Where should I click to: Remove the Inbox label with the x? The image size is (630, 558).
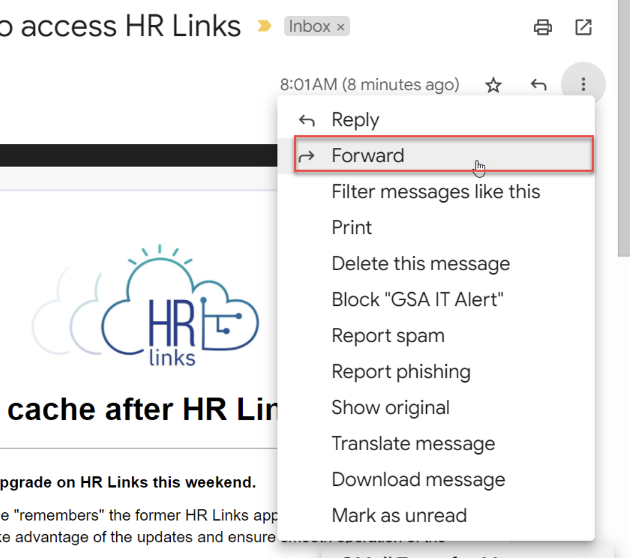[340, 27]
